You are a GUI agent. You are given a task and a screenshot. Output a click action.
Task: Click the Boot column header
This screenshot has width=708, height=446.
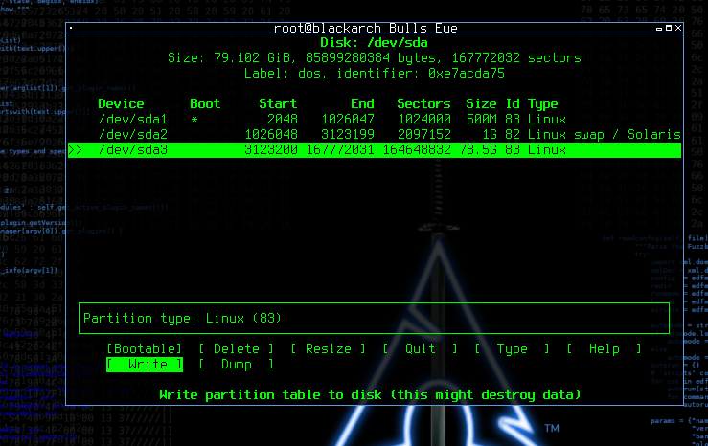coord(205,103)
